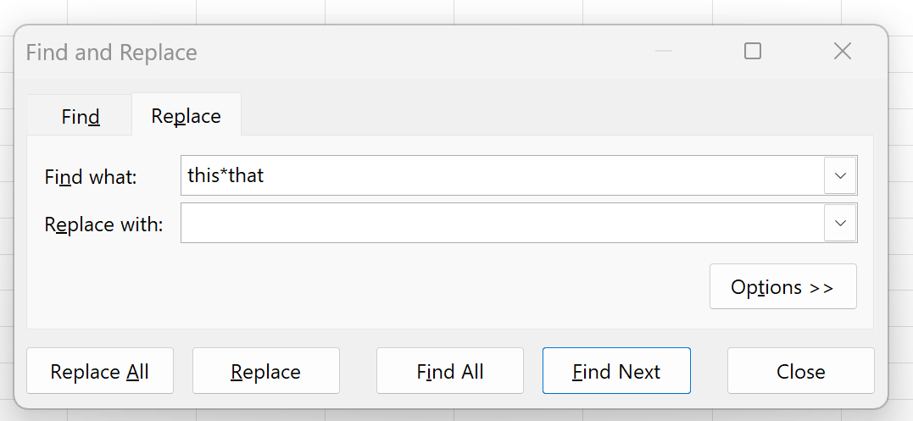Click the 'Find what:' label

[x=91, y=177]
